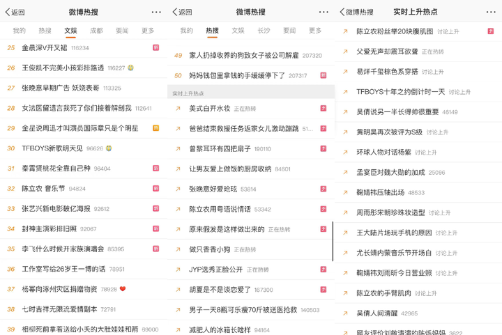Open topic 女法医留遗言我死了你们接着解剖我
502x335 pixels.
(x=77, y=108)
